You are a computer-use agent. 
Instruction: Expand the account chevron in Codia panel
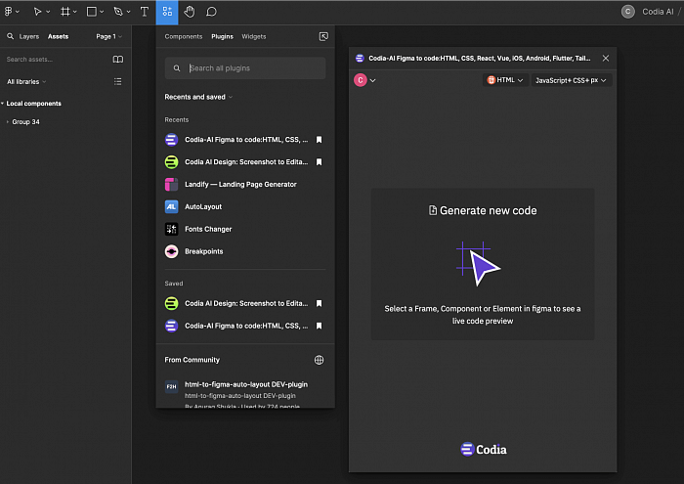click(x=373, y=80)
